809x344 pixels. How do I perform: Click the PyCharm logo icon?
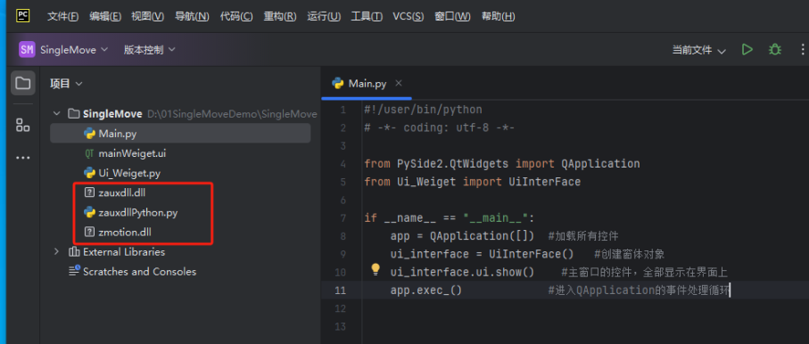pos(22,15)
